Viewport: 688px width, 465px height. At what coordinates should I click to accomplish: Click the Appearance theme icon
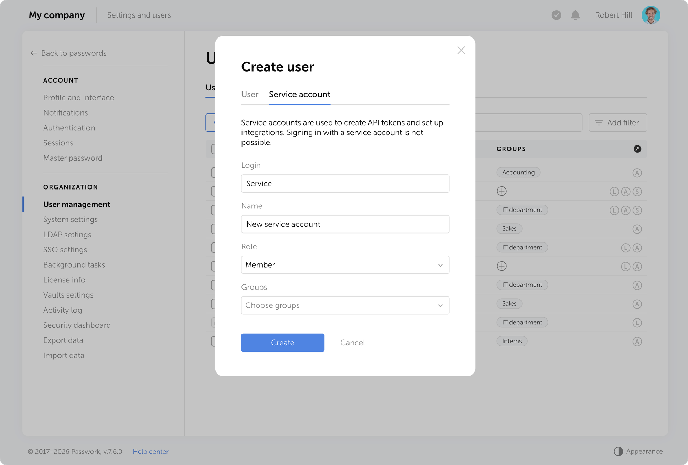(618, 451)
